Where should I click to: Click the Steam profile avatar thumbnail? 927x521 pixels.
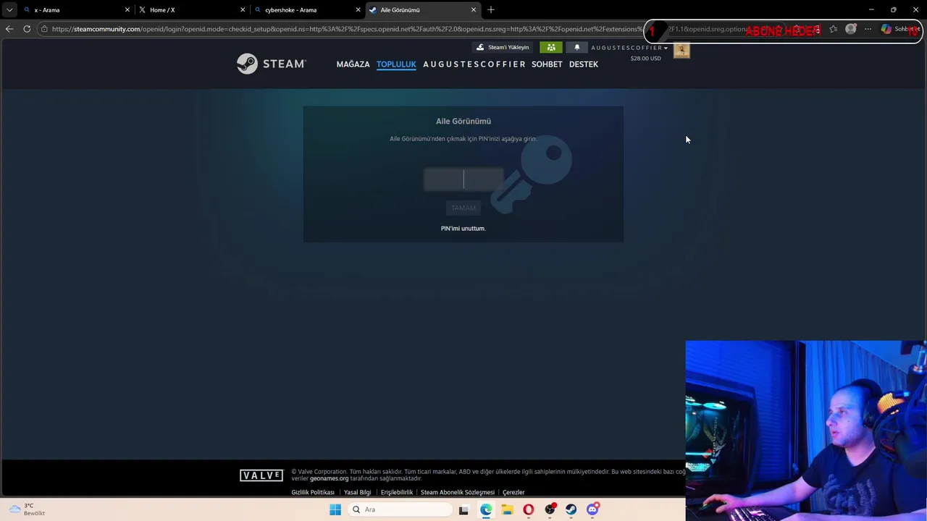point(681,50)
